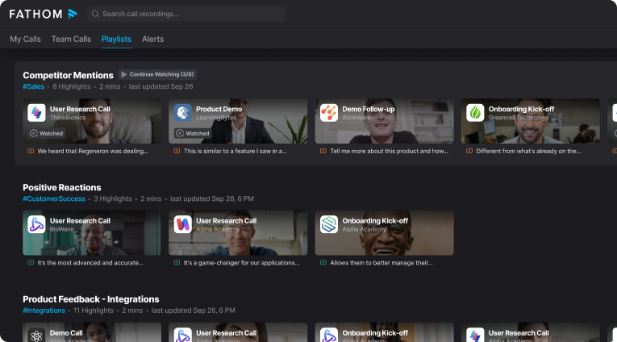Open the Product Feedback - Integrations playlist title
The width and height of the screenshot is (617, 342).
tap(90, 299)
